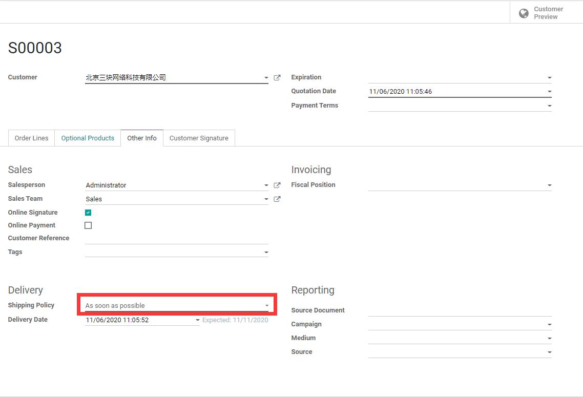The image size is (583, 397).
Task: Open the Delivery Date dropdown arrow
Action: tap(197, 320)
